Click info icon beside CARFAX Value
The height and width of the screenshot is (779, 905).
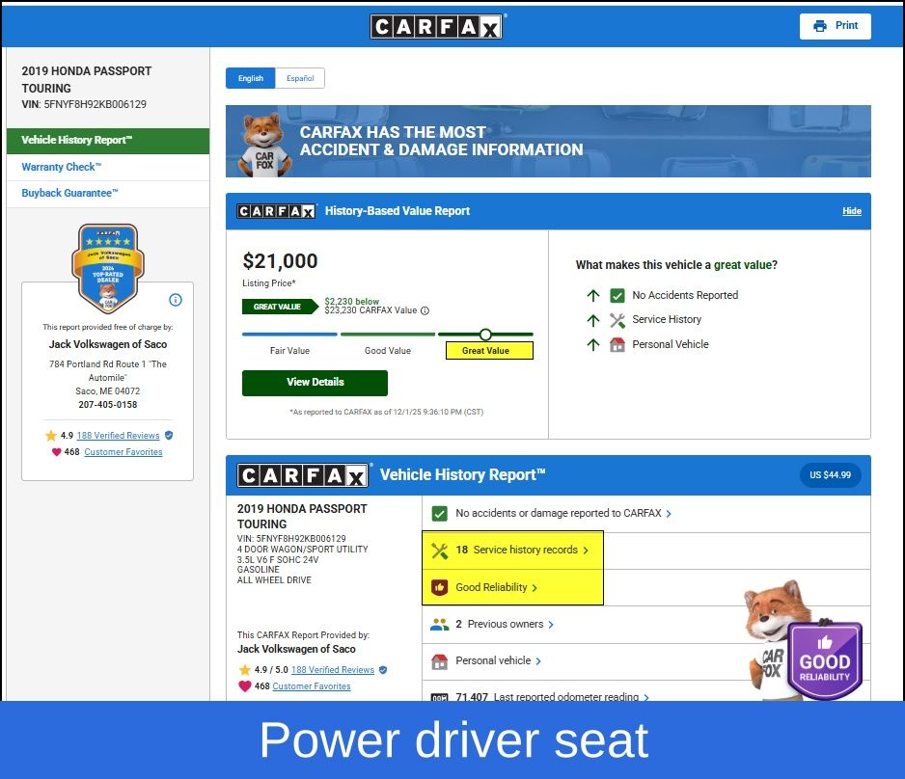(x=425, y=310)
